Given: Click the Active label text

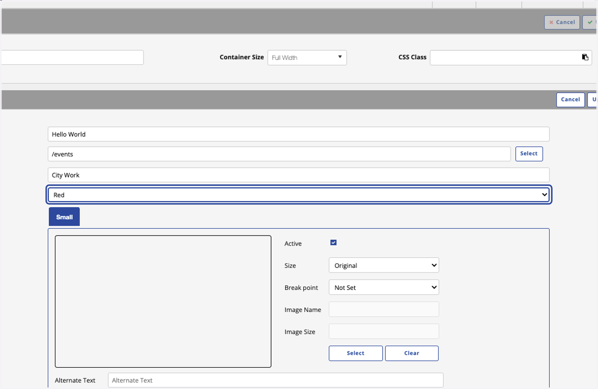Looking at the screenshot, I should click(x=293, y=244).
